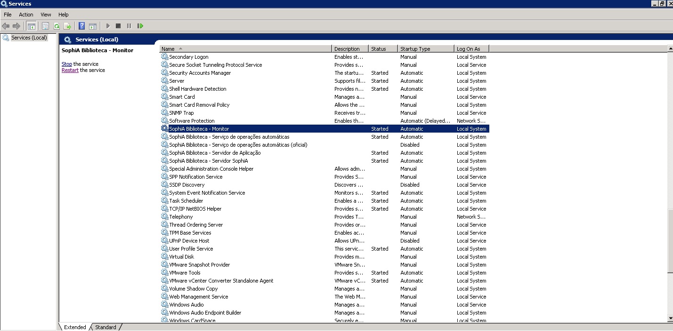Click the Restart the service link

[x=70, y=70]
